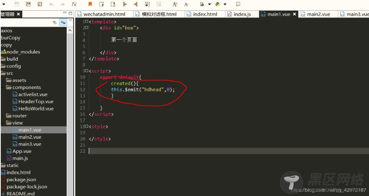
Task: Open project panel view menu triangle
Action: tap(70, 21)
